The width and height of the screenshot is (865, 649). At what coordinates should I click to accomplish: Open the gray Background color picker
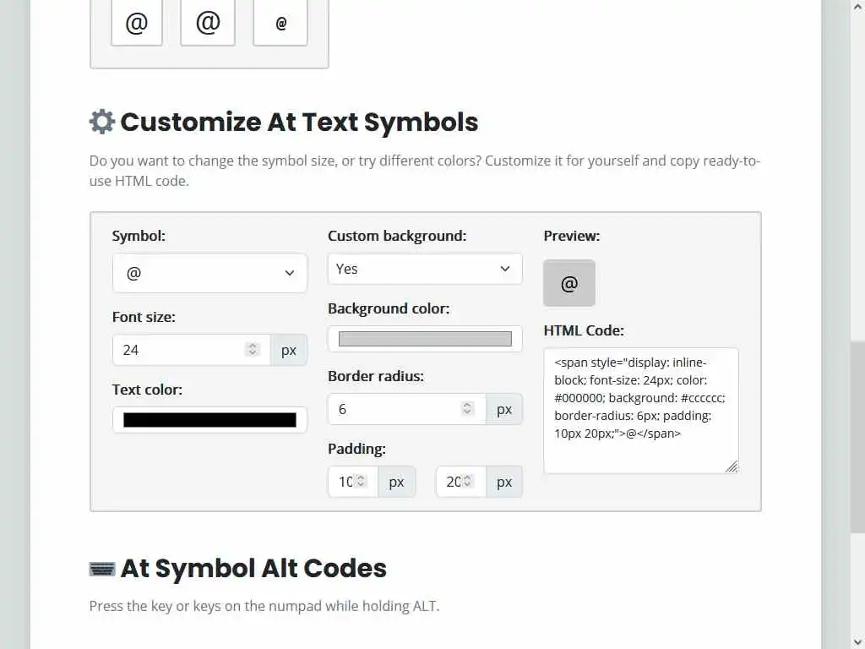click(x=425, y=339)
